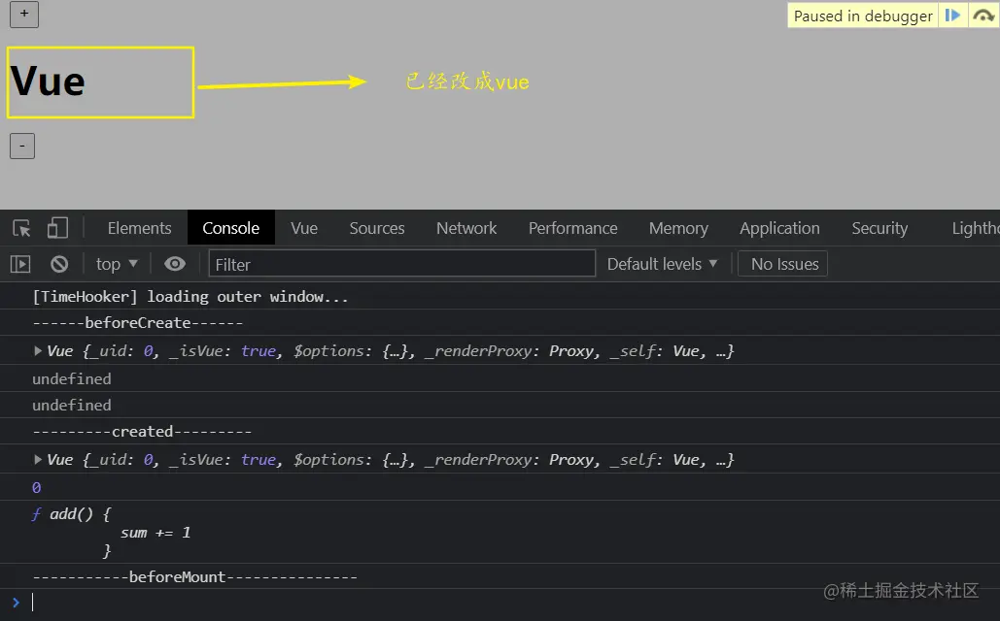Select the Security tab
The image size is (1000, 621).
[x=879, y=228]
